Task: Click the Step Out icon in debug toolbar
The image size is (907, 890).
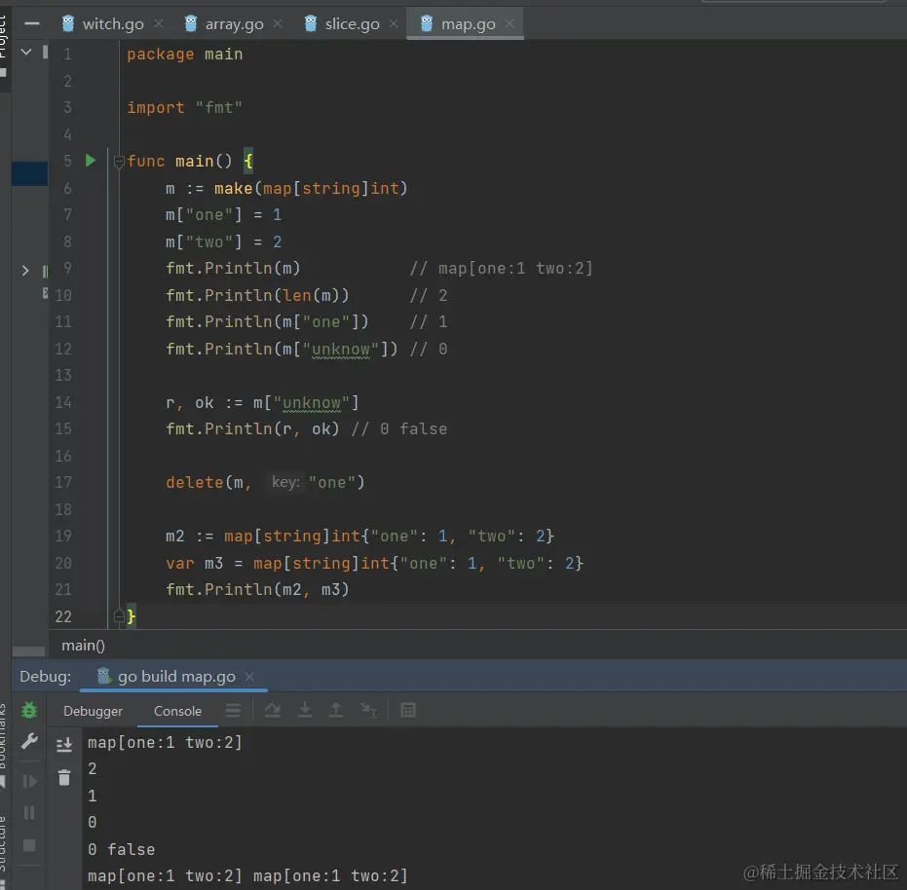Action: pos(336,711)
